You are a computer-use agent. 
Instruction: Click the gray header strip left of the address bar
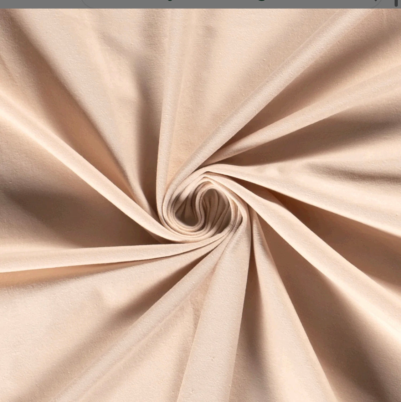(39, 4)
